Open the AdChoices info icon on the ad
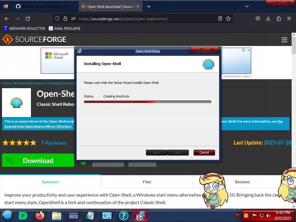The image size is (296, 222). point(244,50)
